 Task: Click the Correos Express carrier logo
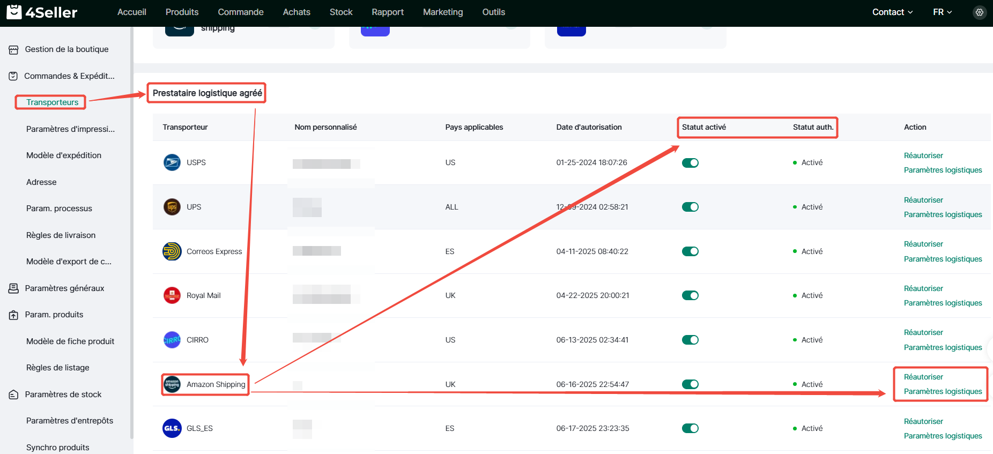[172, 251]
